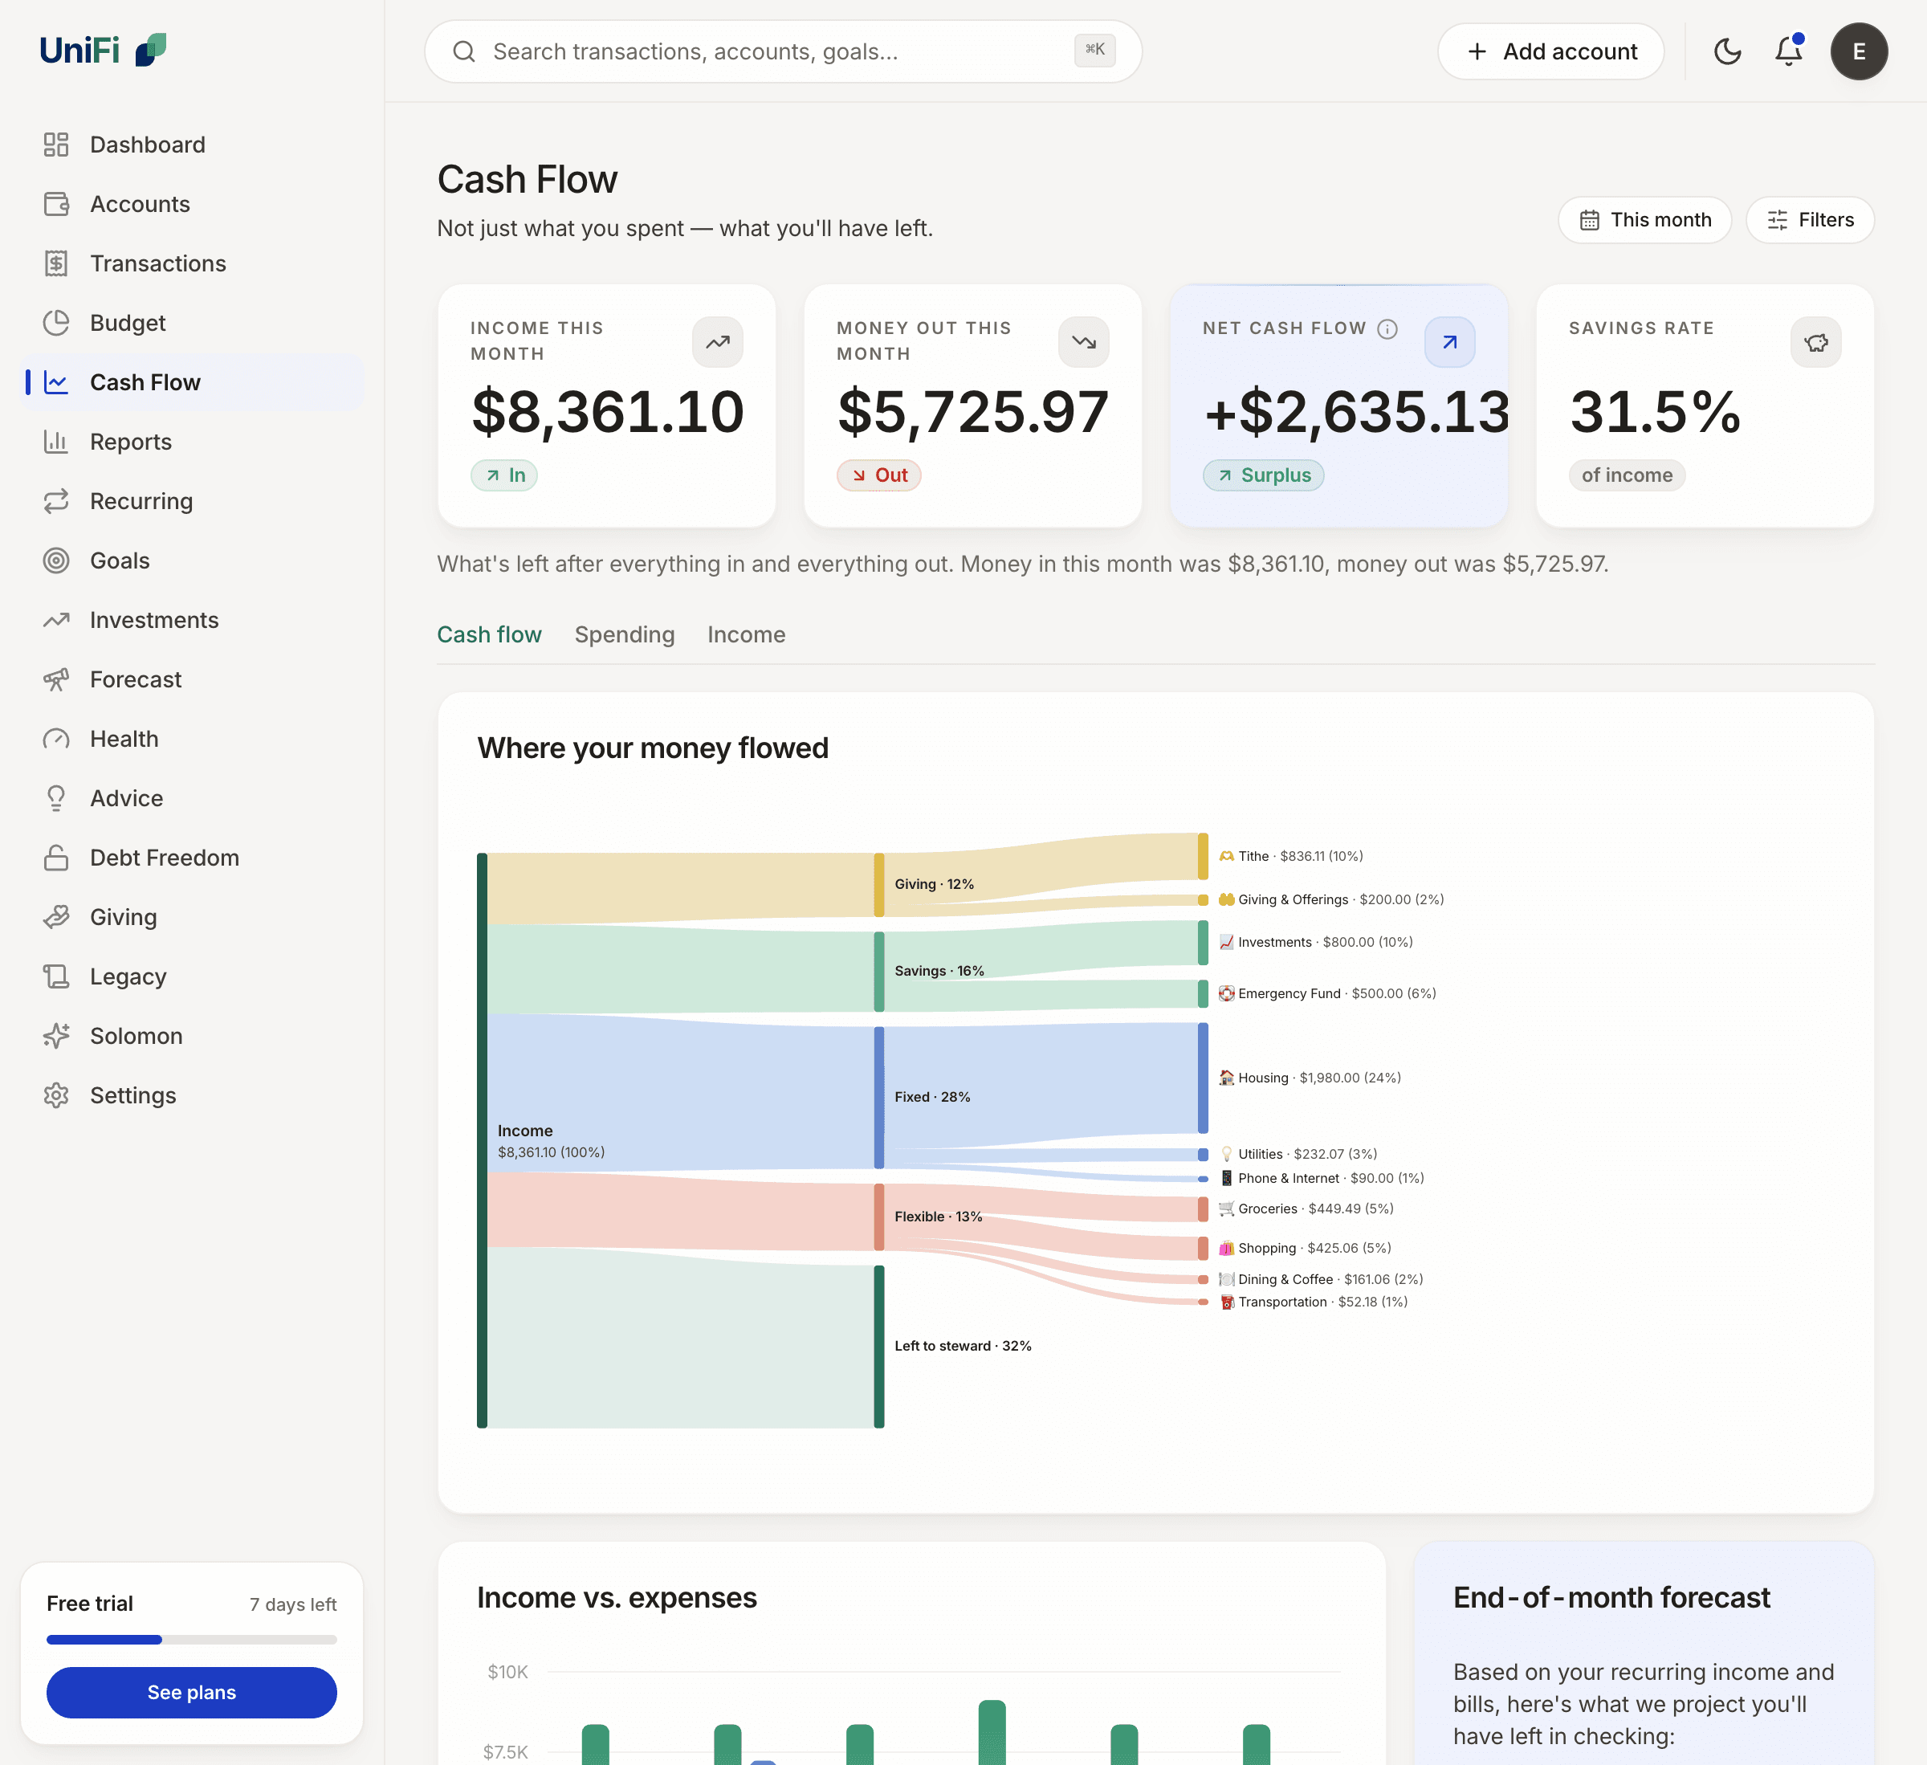
Task: Focus the search transactions field
Action: (783, 51)
